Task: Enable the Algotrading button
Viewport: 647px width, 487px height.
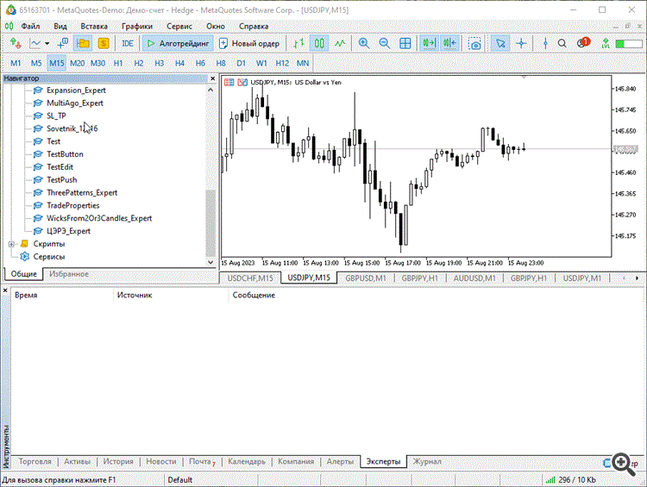Action: coord(178,43)
